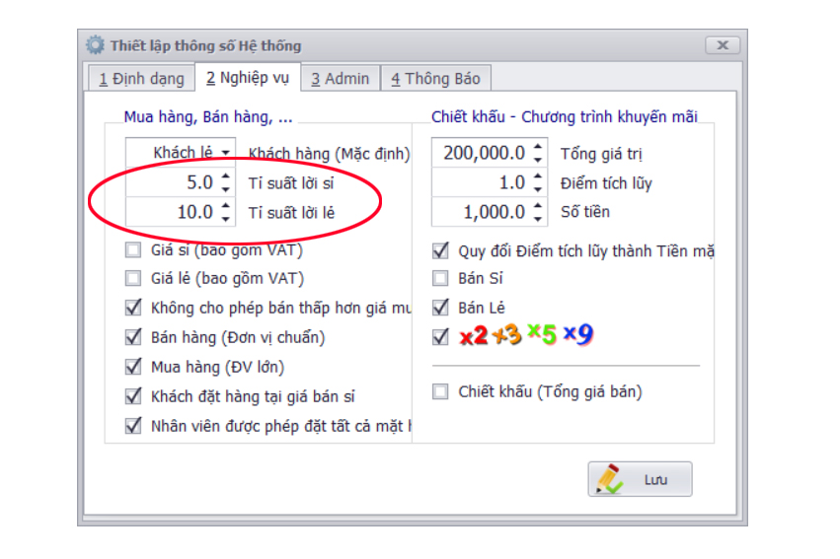Close the Thiết lập thông số dialog
Viewport: 840px width, 559px height.
point(723,45)
